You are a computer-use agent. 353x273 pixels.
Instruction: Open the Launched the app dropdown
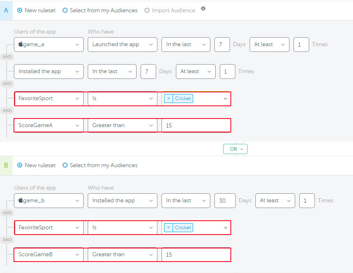click(x=122, y=45)
